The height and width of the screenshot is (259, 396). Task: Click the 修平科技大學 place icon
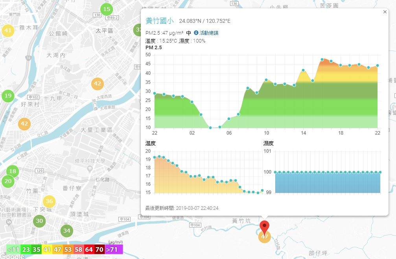tap(89, 169)
